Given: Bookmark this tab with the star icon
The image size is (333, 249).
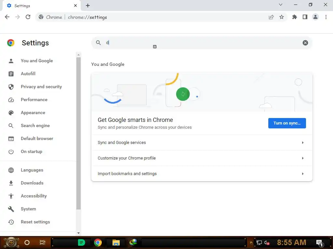Looking at the screenshot, I should click(282, 17).
